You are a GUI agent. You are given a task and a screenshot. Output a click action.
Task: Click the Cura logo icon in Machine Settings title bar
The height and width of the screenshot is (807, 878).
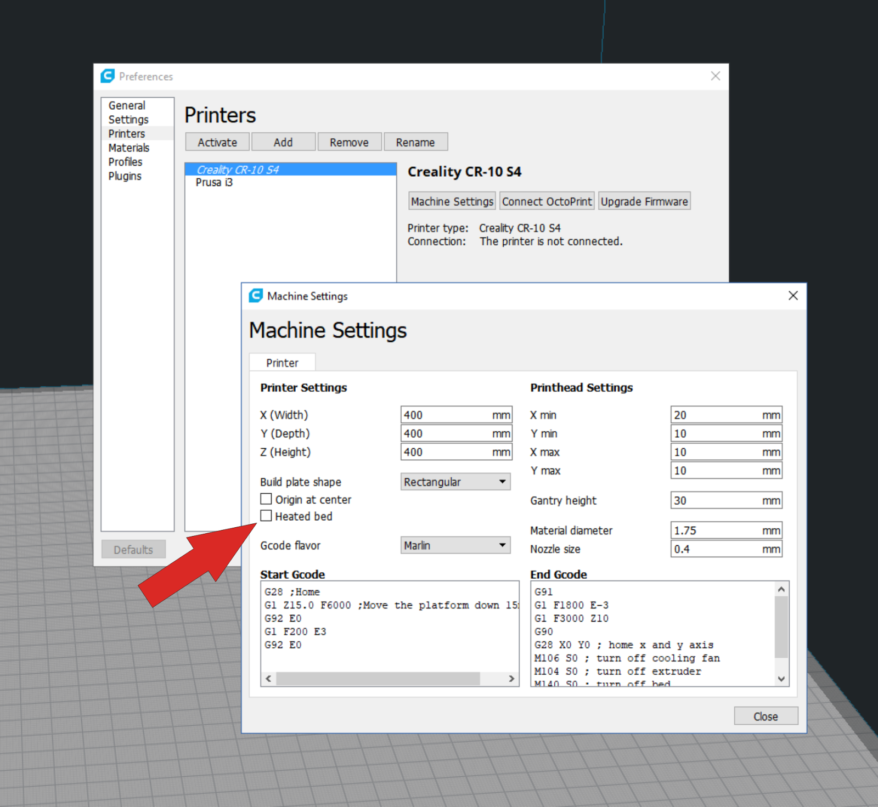coord(256,296)
